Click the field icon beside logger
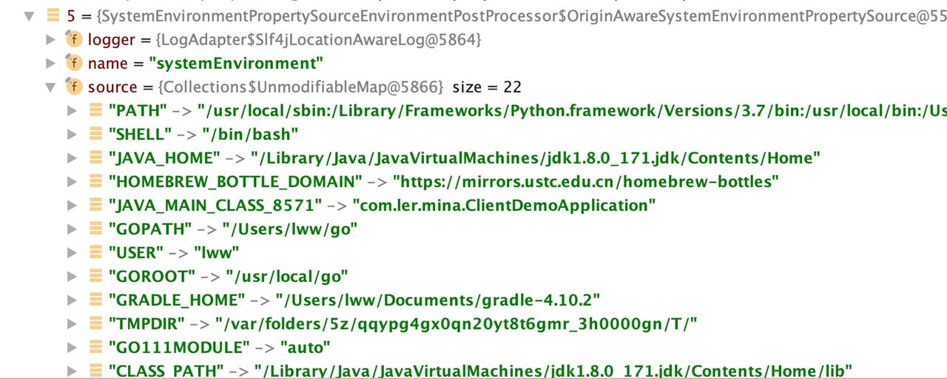 point(73,39)
